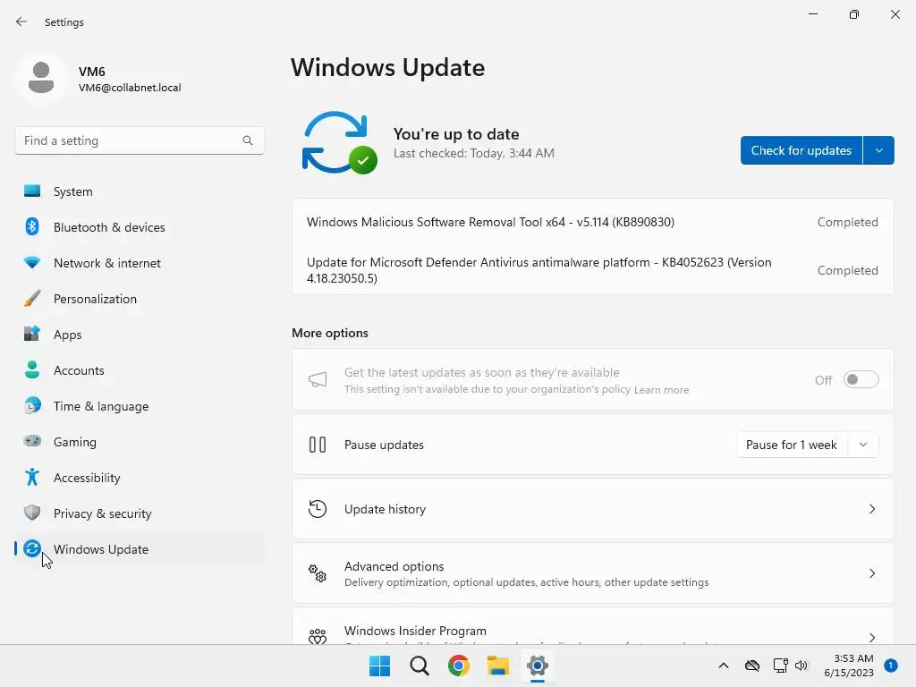Click the magnifier icon in the search box
Viewport: 916px width, 687px height.
pos(248,140)
